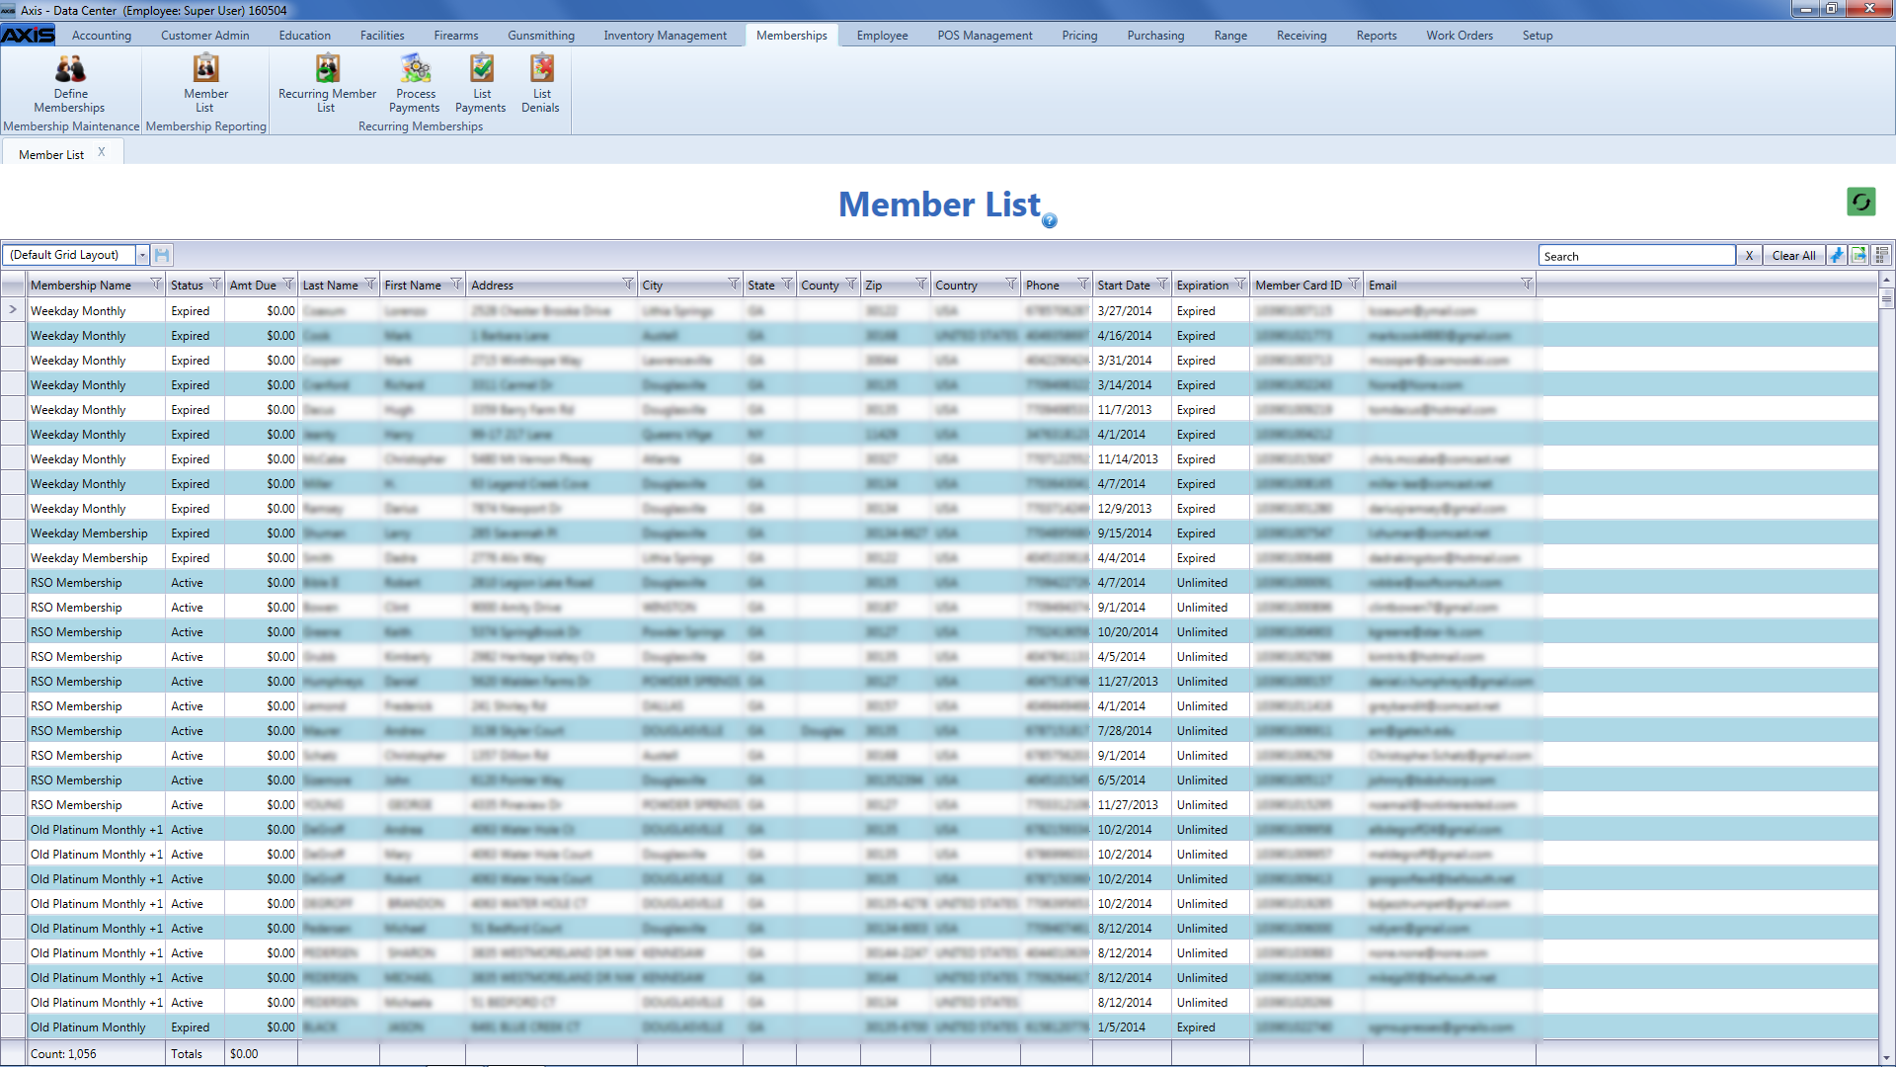Image resolution: width=1896 pixels, height=1067 pixels.
Task: Open List Payments
Action: (x=481, y=84)
